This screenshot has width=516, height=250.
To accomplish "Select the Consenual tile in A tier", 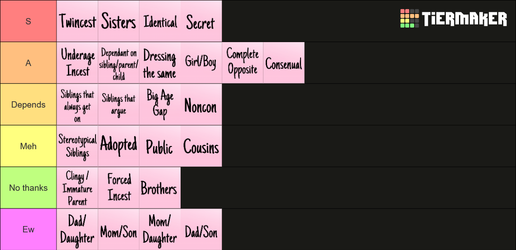I will 284,63.
